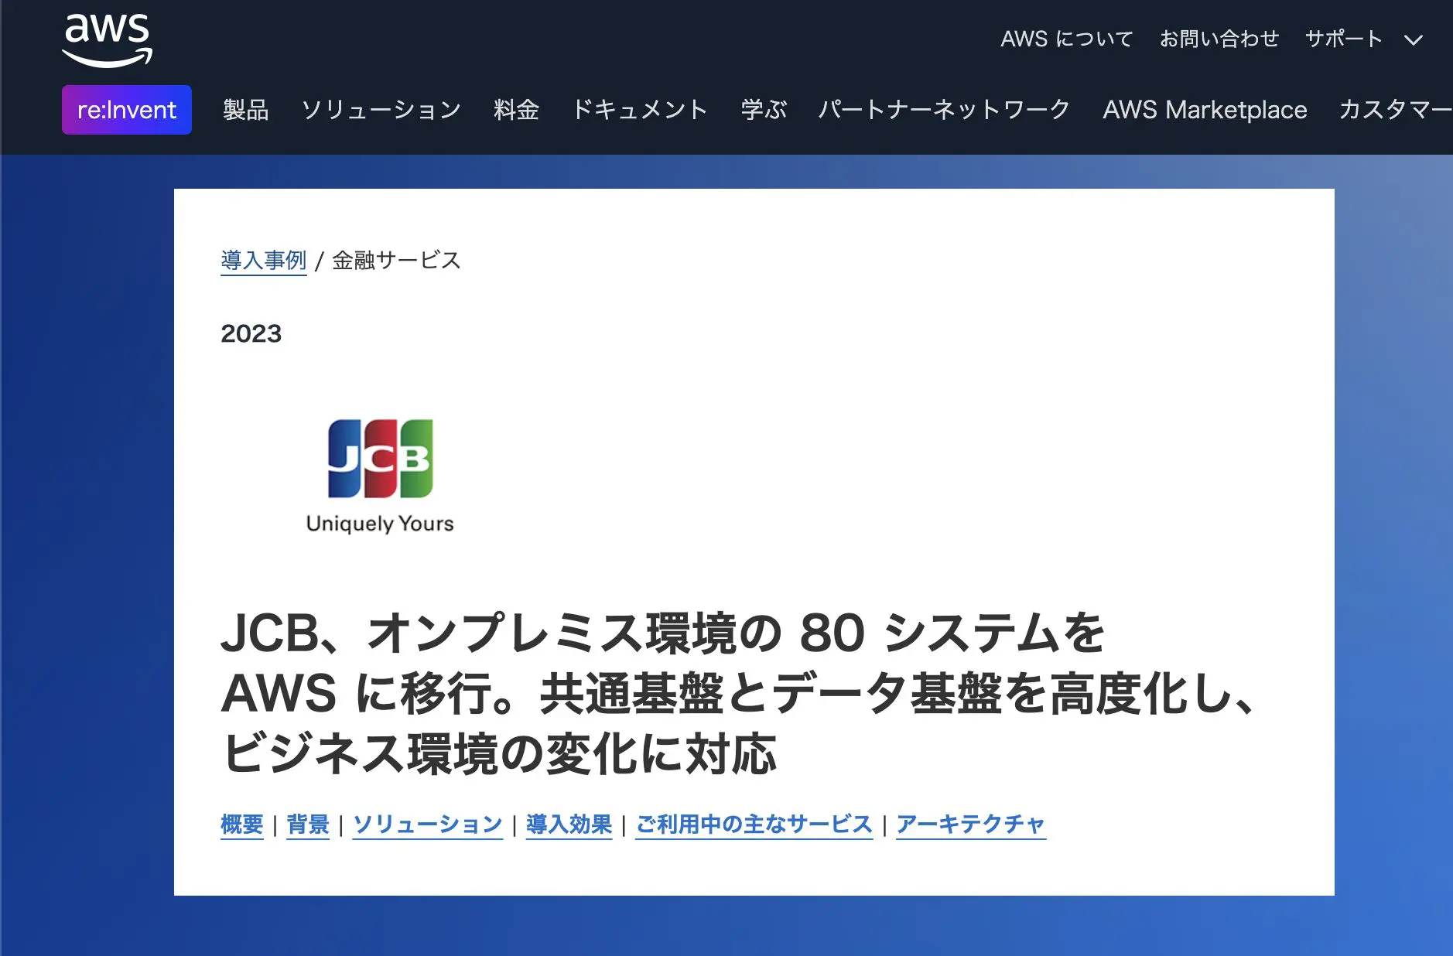Viewport: 1453px width, 956px height.
Task: Jump to the 概要 section
Action: [x=241, y=825]
